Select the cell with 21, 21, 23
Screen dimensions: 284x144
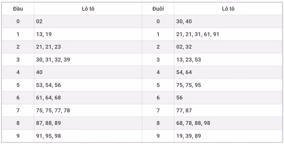pyautogui.click(x=48, y=47)
